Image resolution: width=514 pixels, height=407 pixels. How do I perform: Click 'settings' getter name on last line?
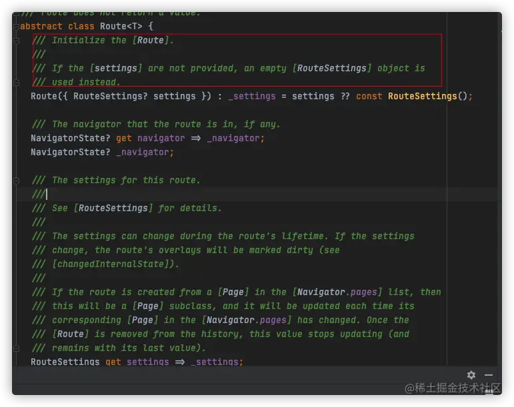[148, 362]
